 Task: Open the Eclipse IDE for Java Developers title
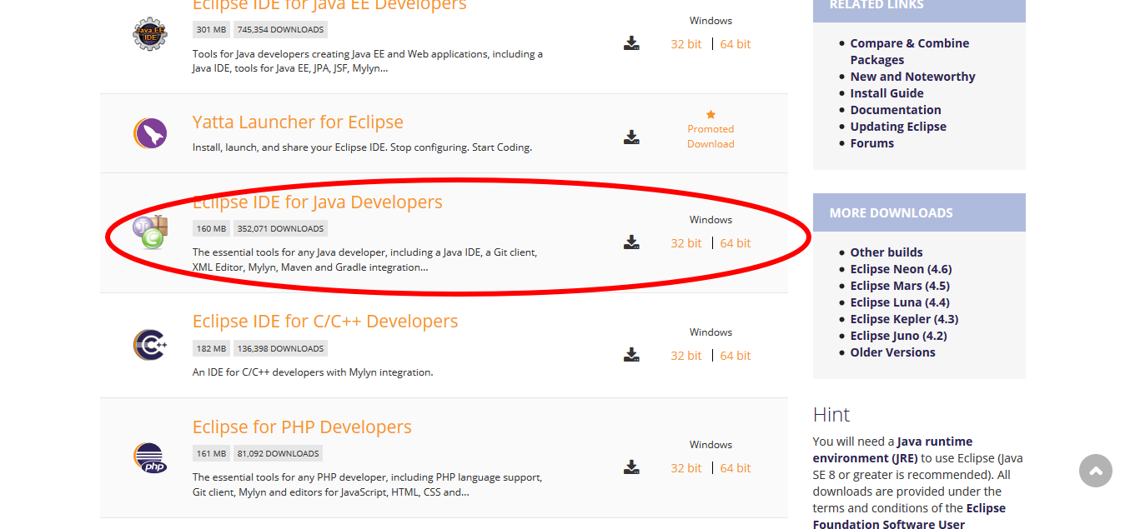(x=318, y=202)
